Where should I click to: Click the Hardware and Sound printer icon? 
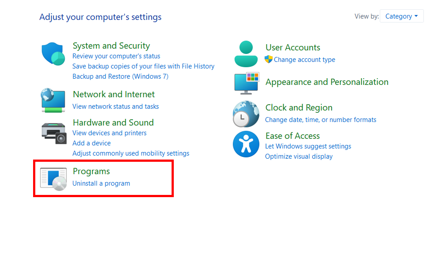[x=53, y=133]
